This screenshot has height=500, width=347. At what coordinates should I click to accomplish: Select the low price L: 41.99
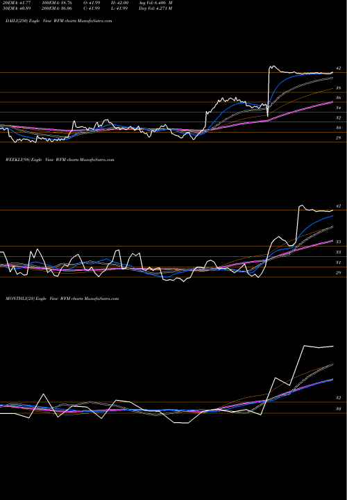120,8
